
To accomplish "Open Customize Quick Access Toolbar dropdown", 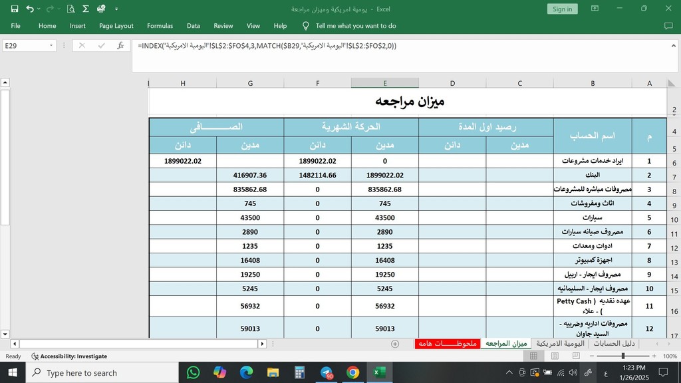I will [116, 9].
